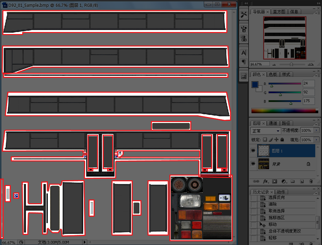The width and height of the screenshot is (322, 245).
Task: Click the 图层 1 layer thumbnail
Action: click(x=263, y=151)
